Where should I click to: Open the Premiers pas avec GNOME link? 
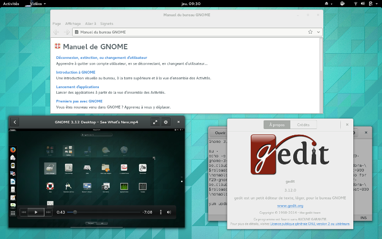pyautogui.click(x=79, y=101)
